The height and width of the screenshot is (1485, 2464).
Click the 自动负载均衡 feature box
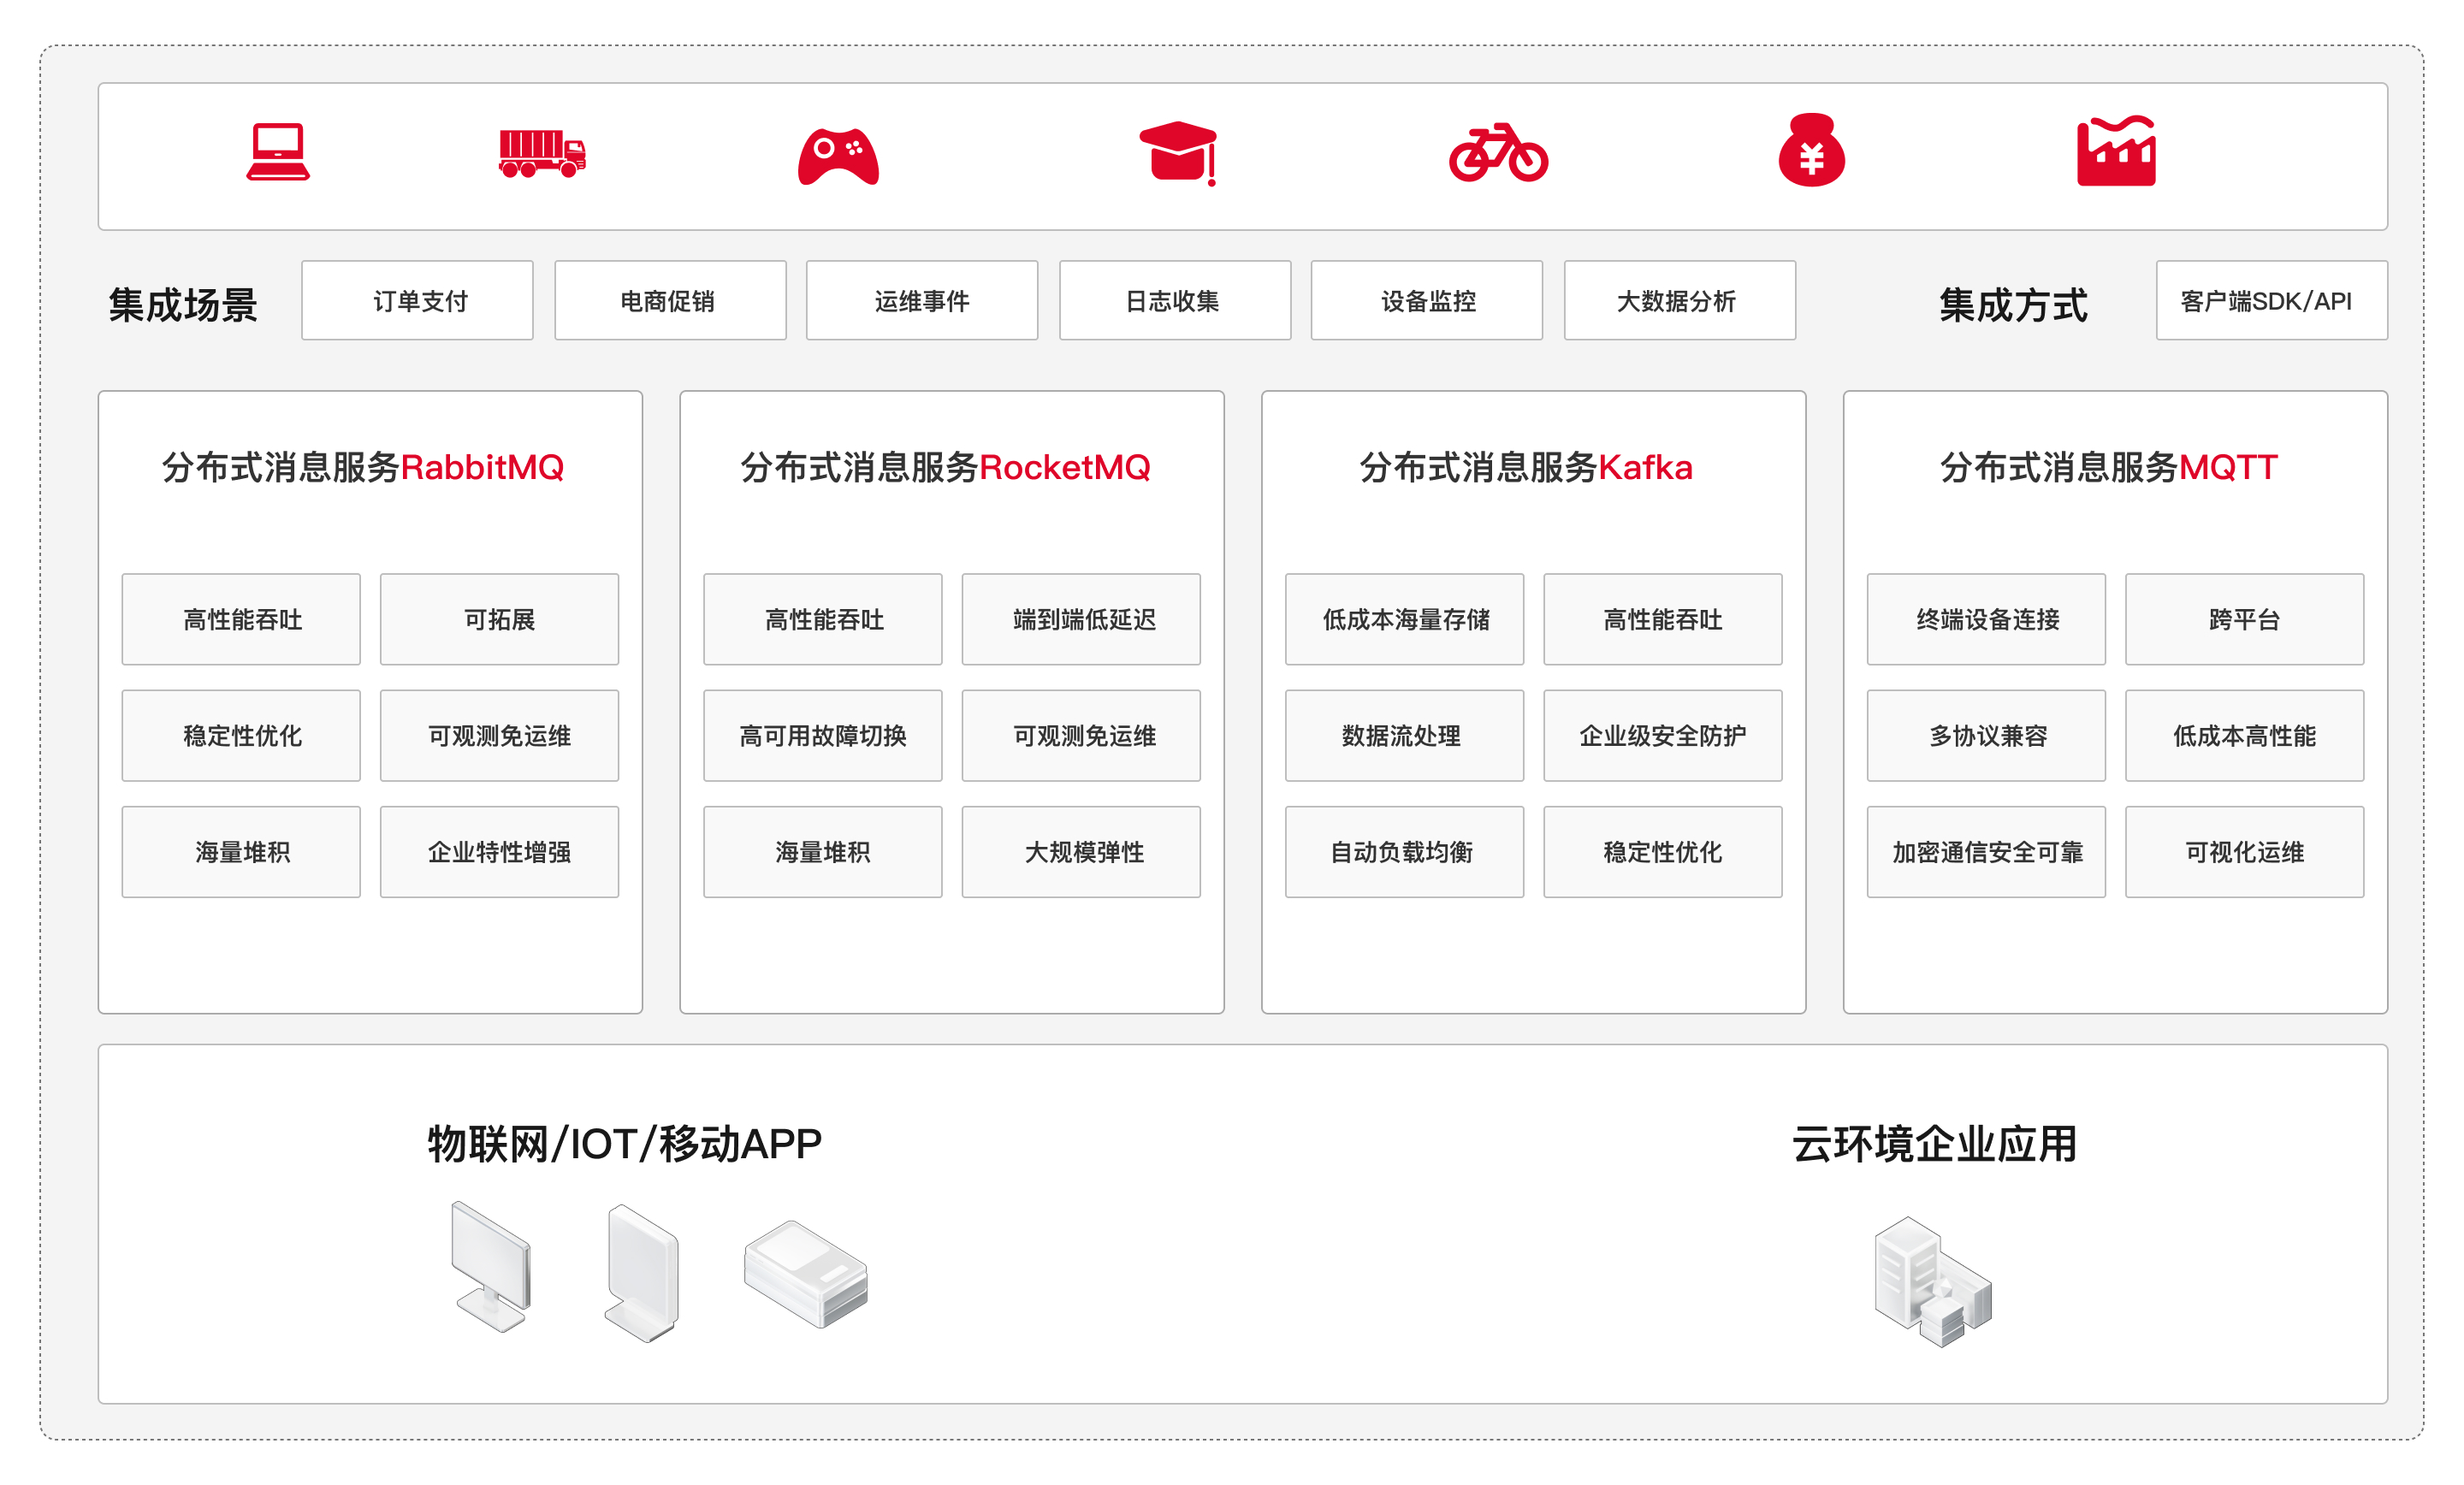[1405, 851]
